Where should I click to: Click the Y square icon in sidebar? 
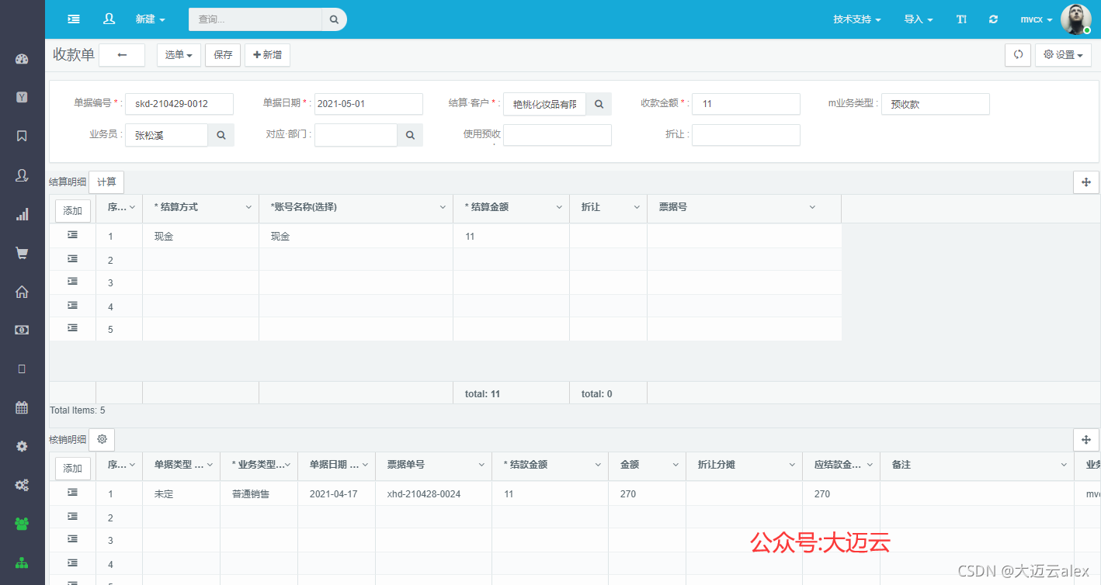(x=22, y=97)
